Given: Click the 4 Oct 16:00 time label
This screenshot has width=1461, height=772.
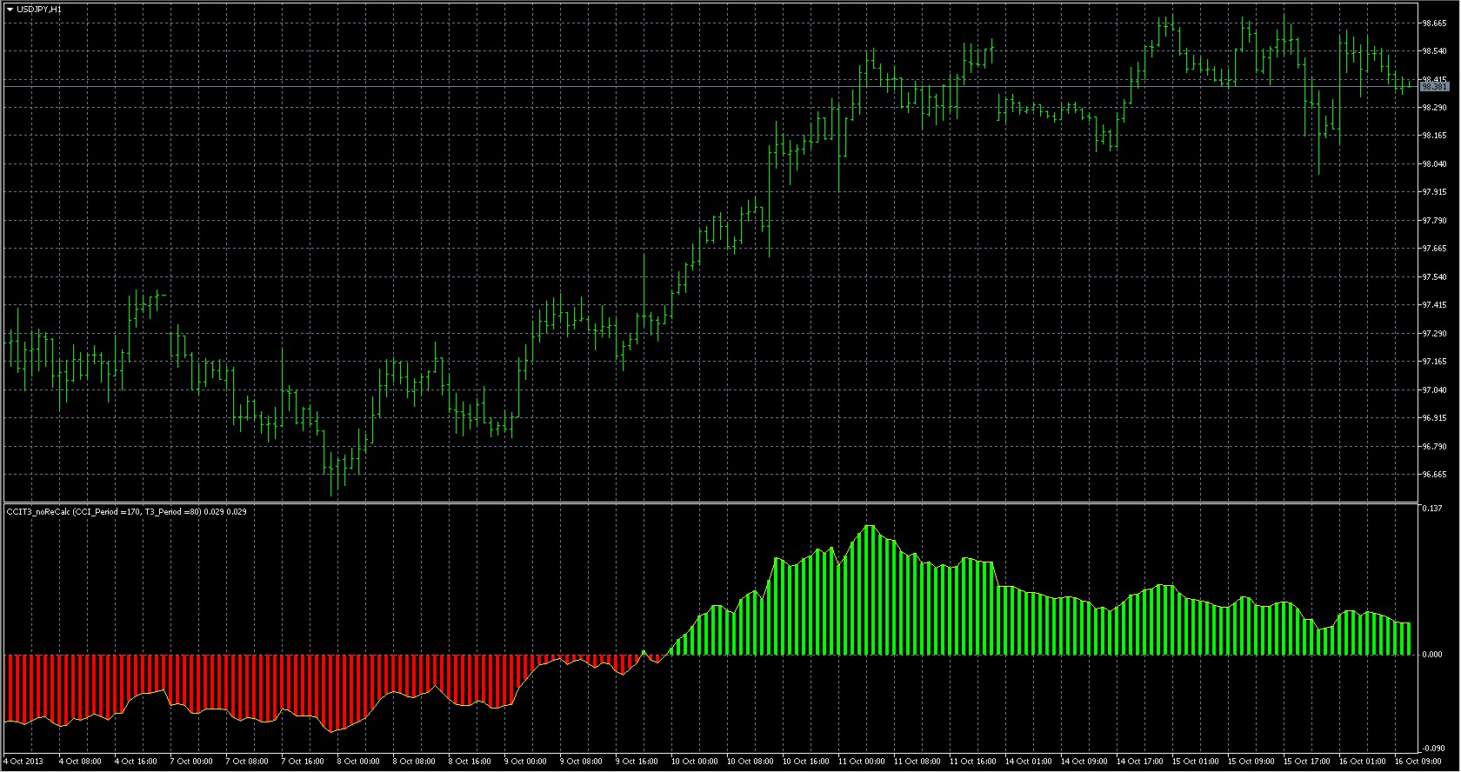Looking at the screenshot, I should (x=135, y=762).
